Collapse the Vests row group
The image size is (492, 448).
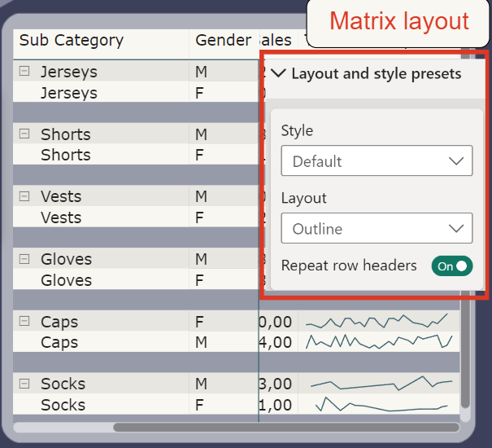(x=24, y=196)
